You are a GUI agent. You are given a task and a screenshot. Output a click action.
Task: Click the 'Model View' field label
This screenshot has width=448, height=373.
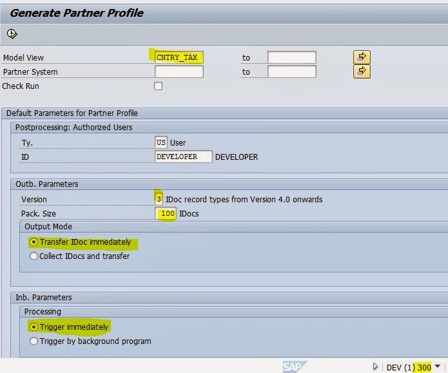pyautogui.click(x=23, y=58)
